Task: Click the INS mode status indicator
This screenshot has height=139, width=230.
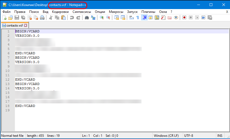Action: (x=220, y=136)
